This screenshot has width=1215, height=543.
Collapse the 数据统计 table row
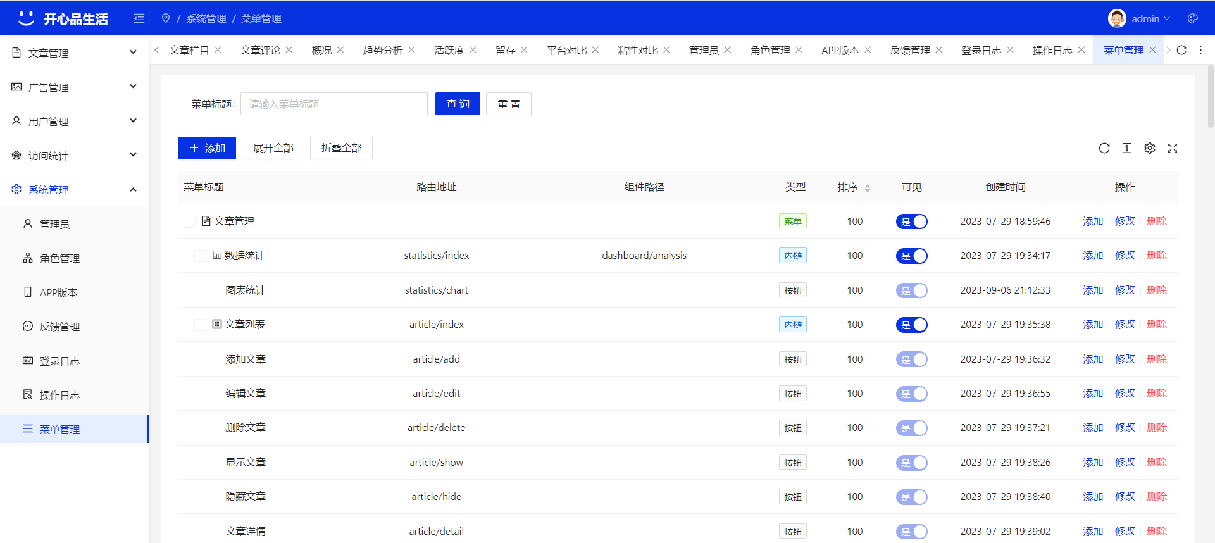click(x=200, y=256)
